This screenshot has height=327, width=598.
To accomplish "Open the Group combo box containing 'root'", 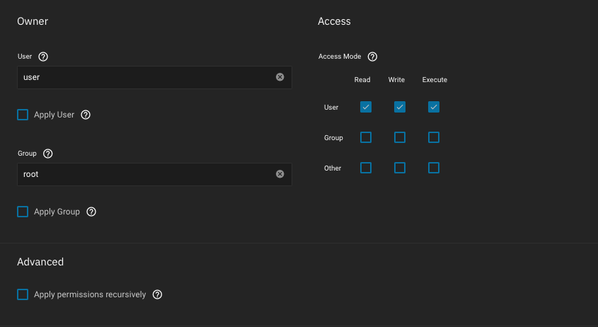I will [x=145, y=174].
